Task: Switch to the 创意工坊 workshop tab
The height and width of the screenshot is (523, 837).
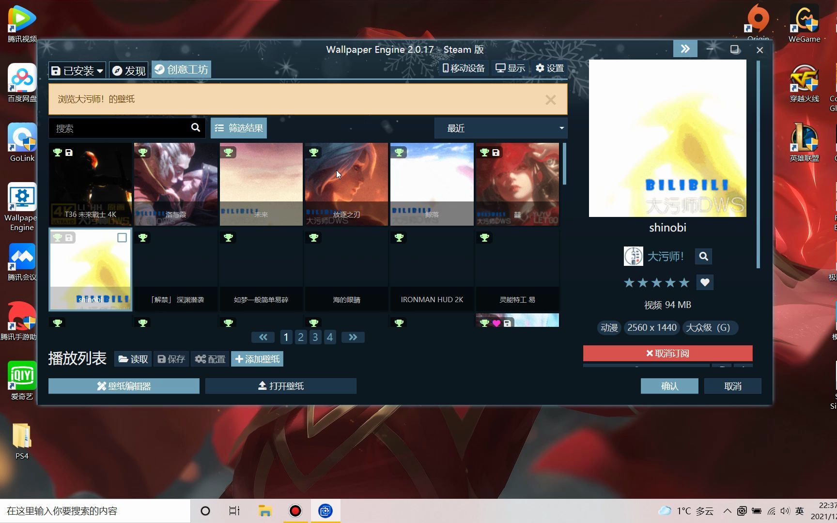Action: pyautogui.click(x=181, y=70)
